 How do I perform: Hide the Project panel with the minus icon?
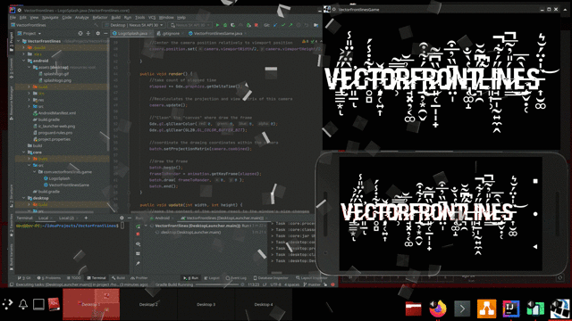(x=105, y=33)
